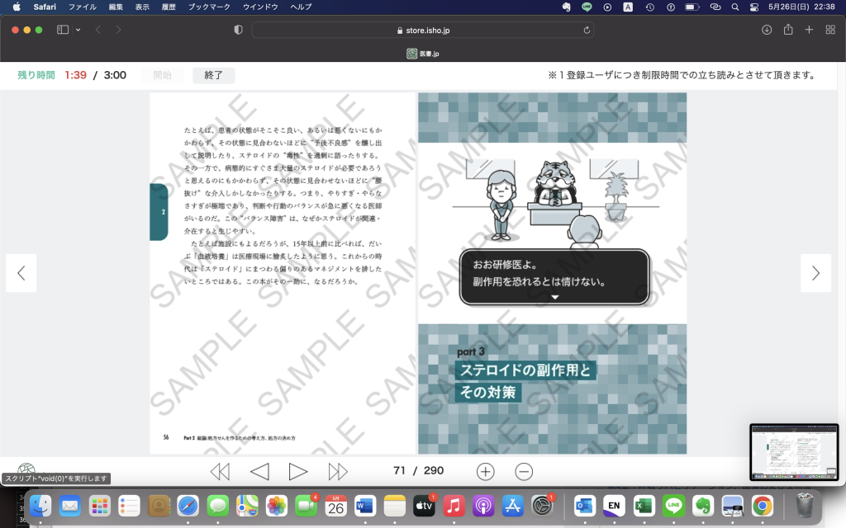Image resolution: width=846 pixels, height=528 pixels.
Task: Expand sidebar dropdown arrow next to sidebar icon
Action: click(x=78, y=30)
